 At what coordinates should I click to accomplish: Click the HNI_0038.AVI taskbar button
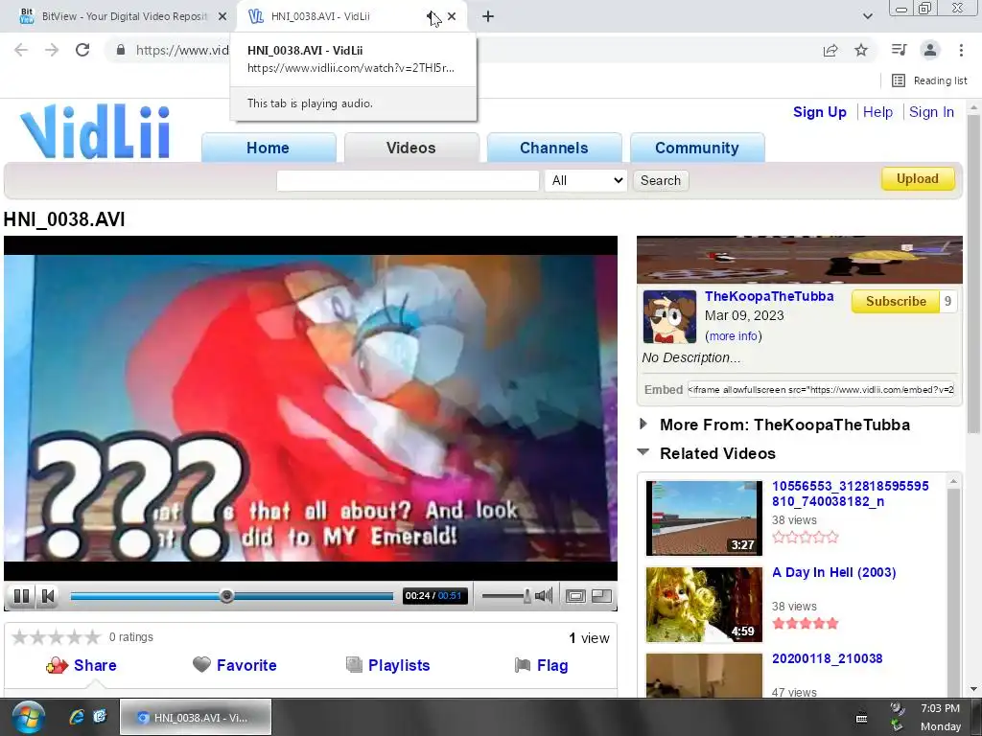point(196,717)
